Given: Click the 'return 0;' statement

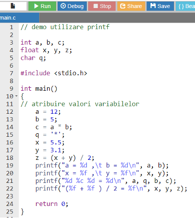Looking at the screenshot, I should point(52,204).
